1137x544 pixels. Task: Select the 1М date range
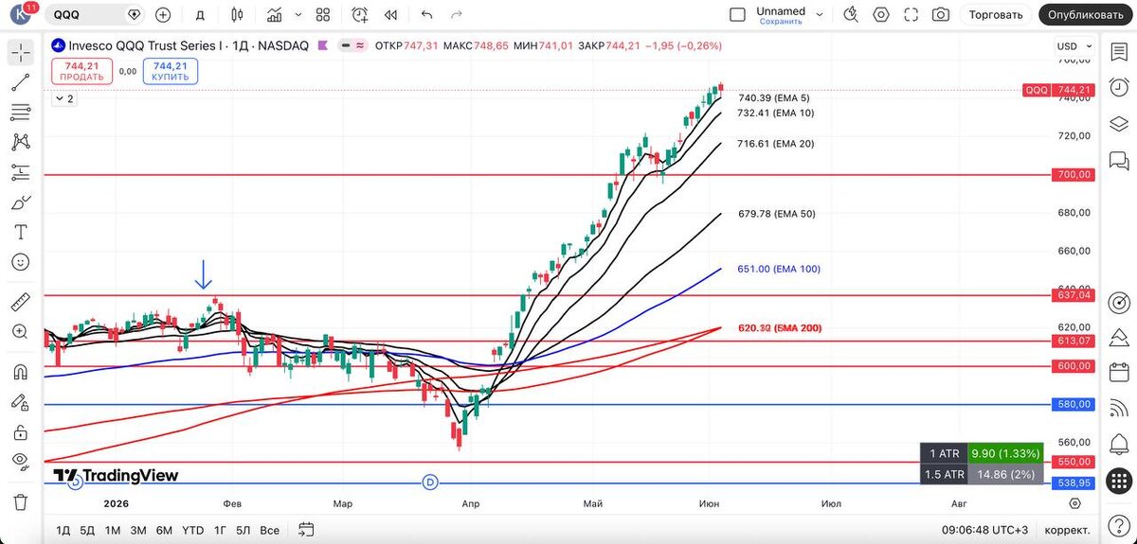tap(113, 530)
